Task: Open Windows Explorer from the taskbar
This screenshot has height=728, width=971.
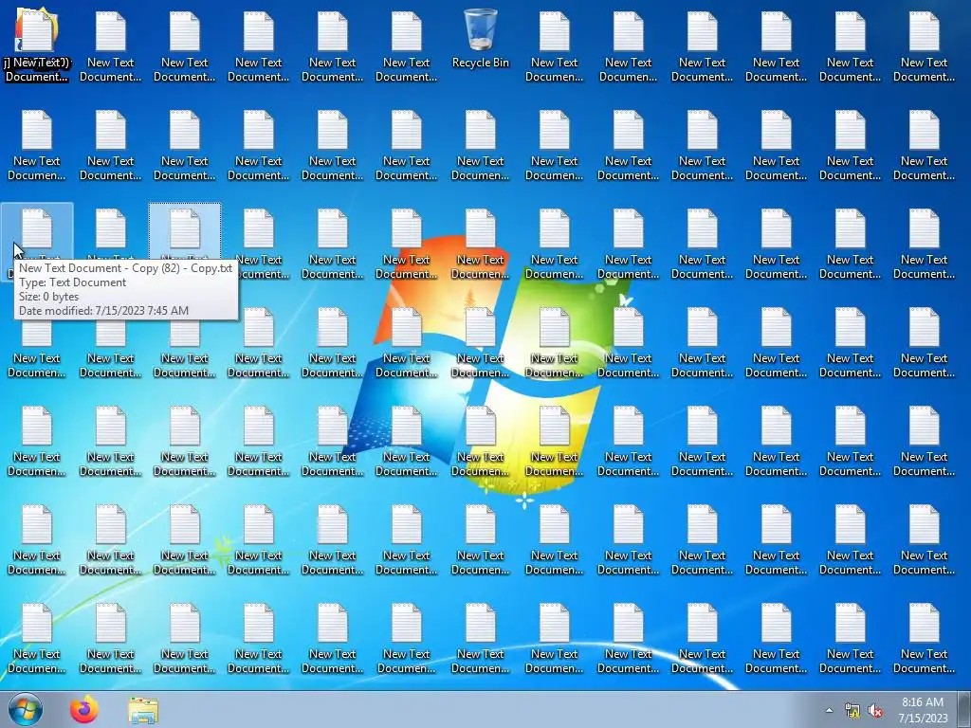Action: click(143, 710)
